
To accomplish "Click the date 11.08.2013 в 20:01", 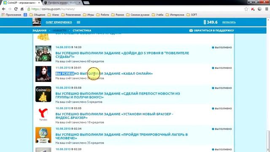I will [68, 68].
